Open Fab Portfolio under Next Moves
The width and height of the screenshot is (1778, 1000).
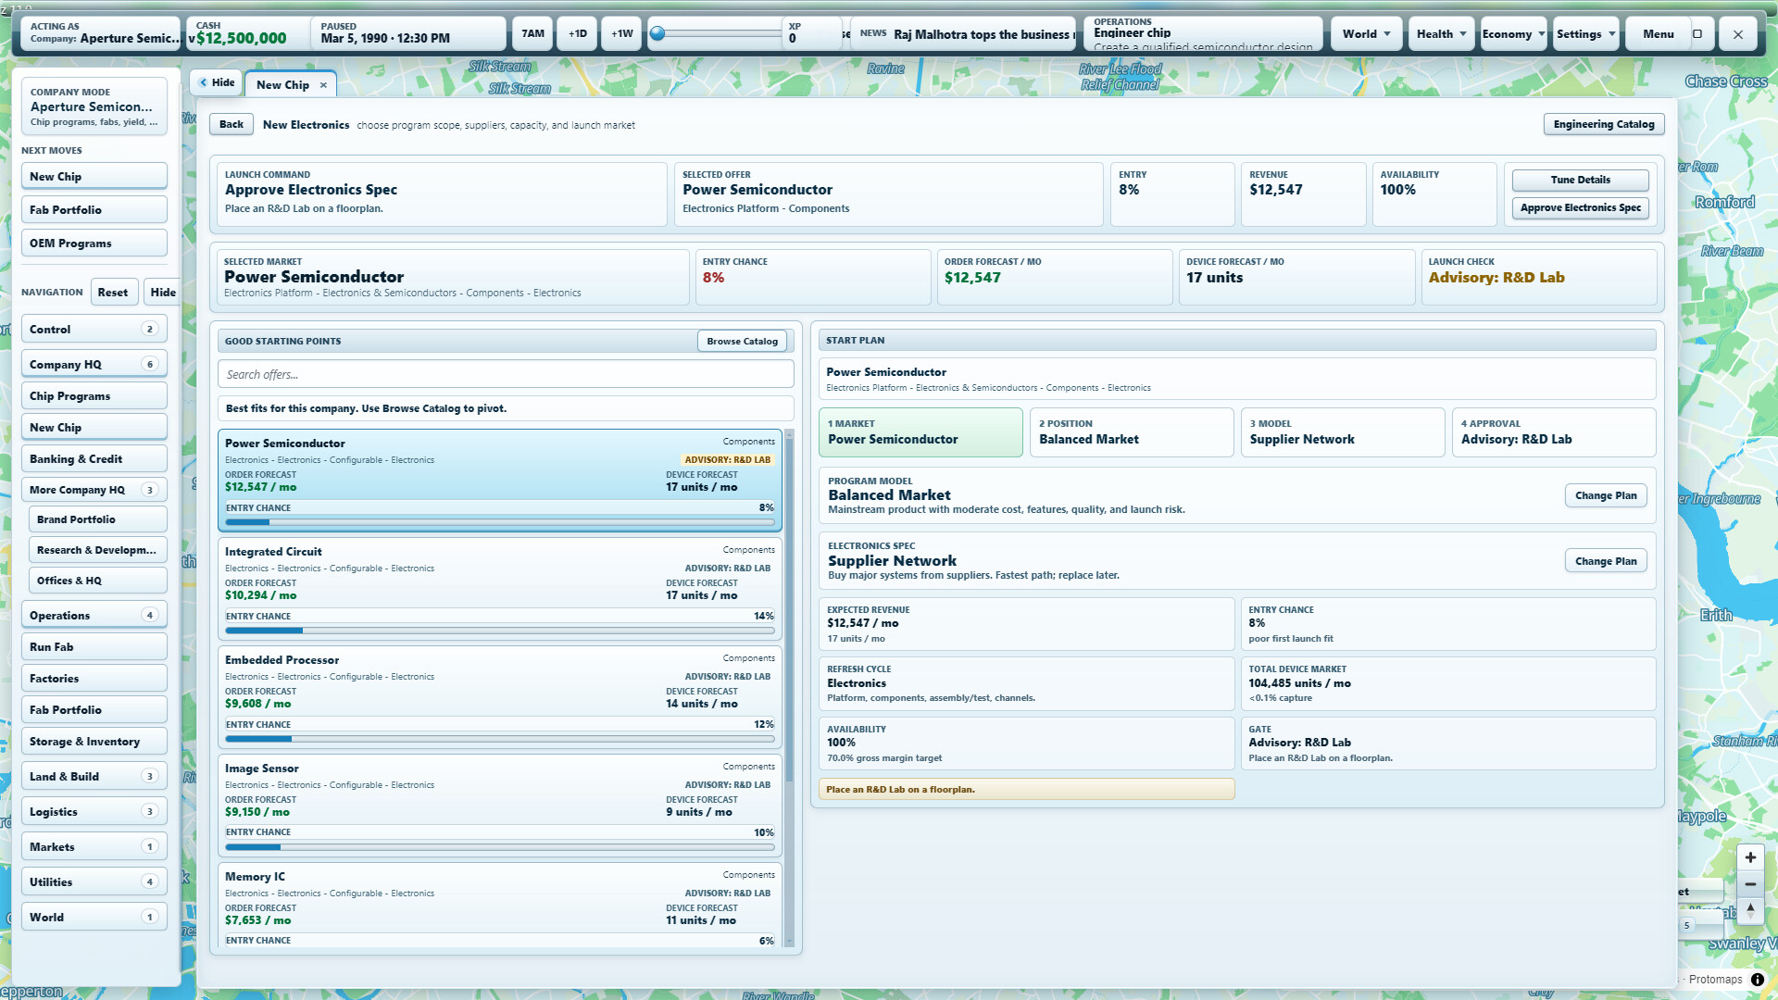tap(94, 210)
